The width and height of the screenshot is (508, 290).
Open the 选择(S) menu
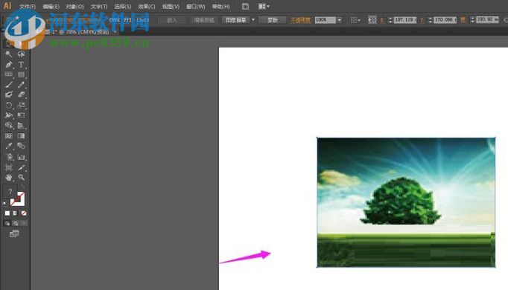[123, 7]
